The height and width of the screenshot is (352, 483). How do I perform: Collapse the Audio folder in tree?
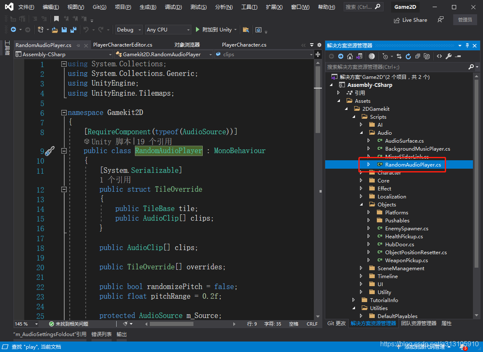click(361, 133)
